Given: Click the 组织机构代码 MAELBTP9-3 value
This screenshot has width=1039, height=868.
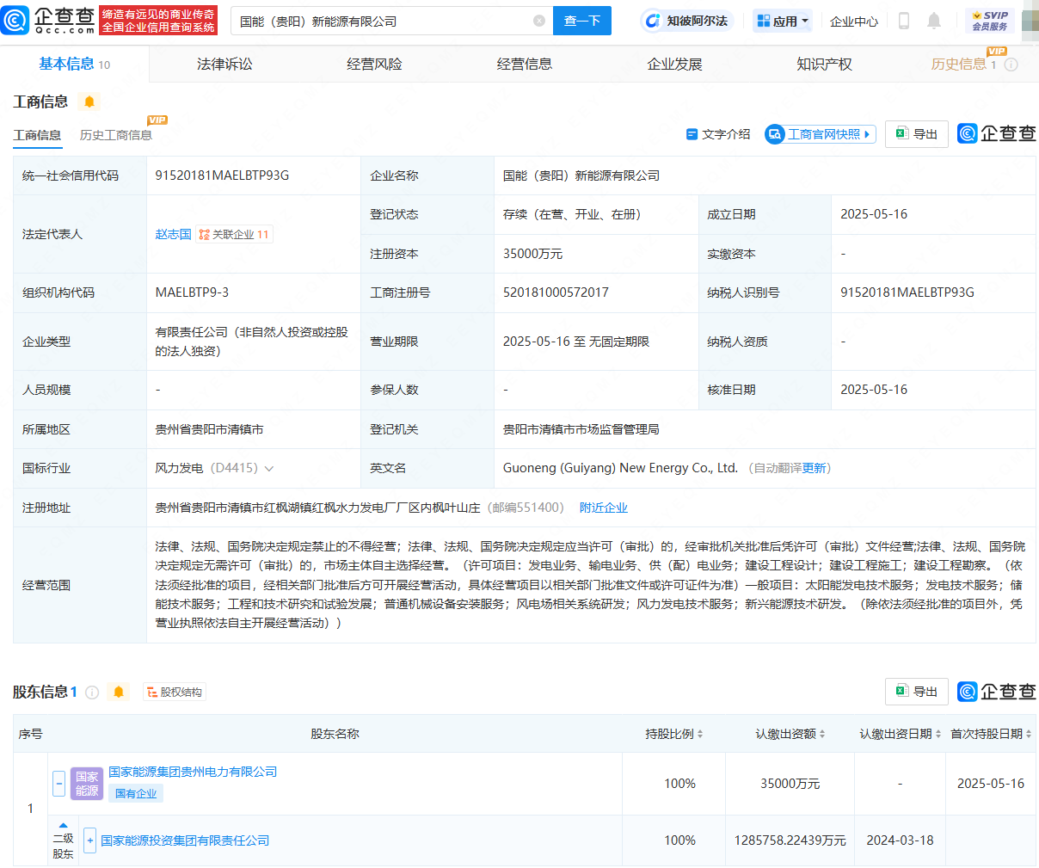Looking at the screenshot, I should click(x=192, y=292).
